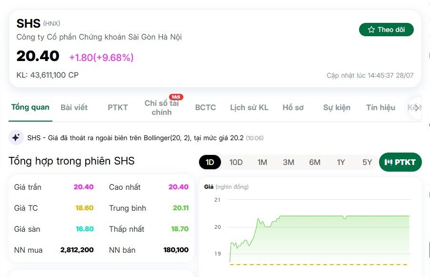Click the Cao nhất value 20.40

178,187
